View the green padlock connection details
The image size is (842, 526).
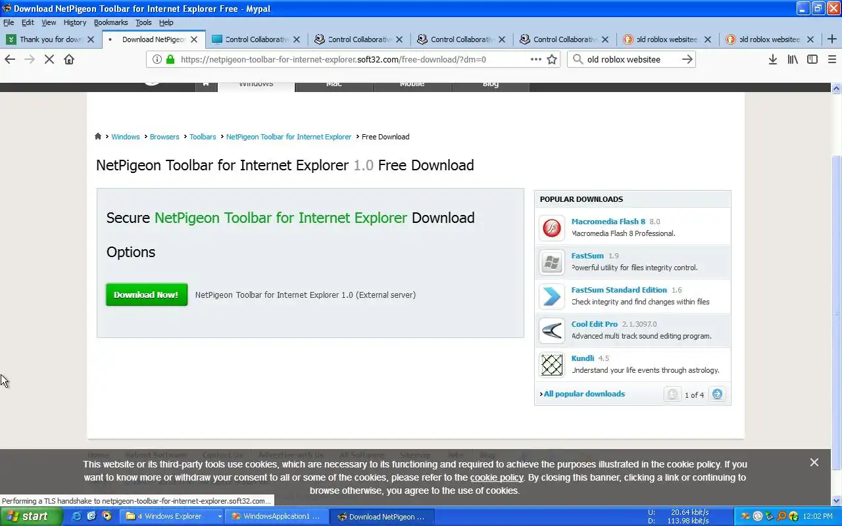170,59
